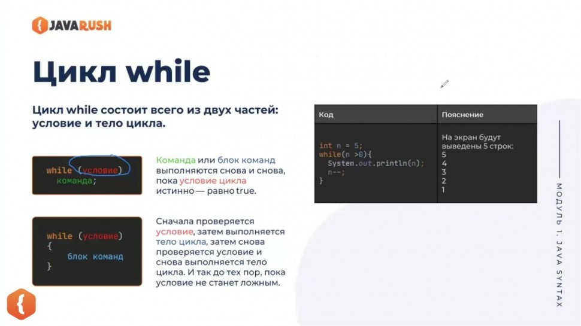Click the JavaRush logo in the header

[71, 25]
